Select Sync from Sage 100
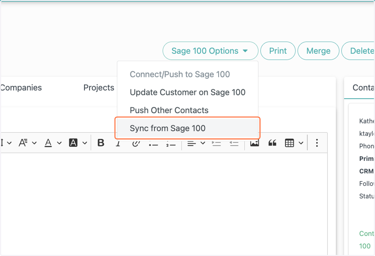Image resolution: width=375 pixels, height=256 pixels. click(x=187, y=128)
